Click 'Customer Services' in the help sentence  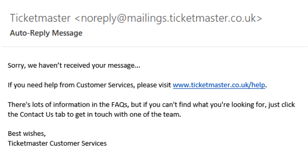pos(106,85)
